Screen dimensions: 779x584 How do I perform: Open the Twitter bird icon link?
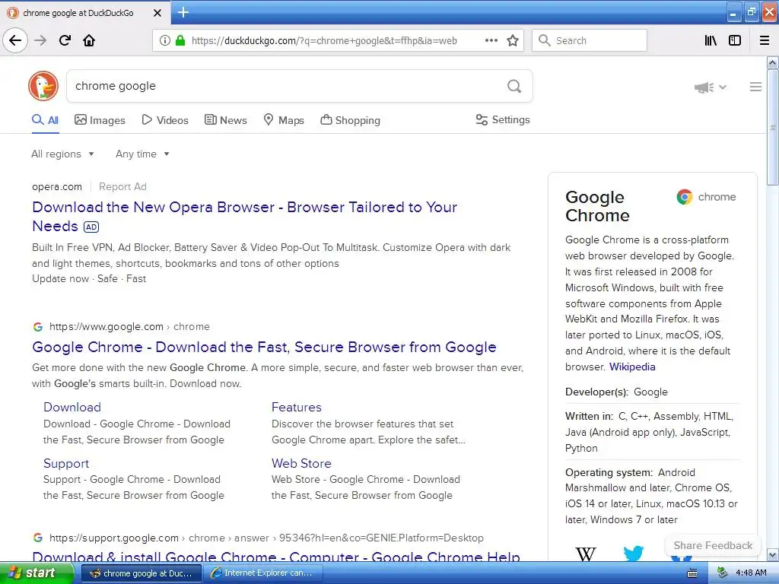(634, 554)
